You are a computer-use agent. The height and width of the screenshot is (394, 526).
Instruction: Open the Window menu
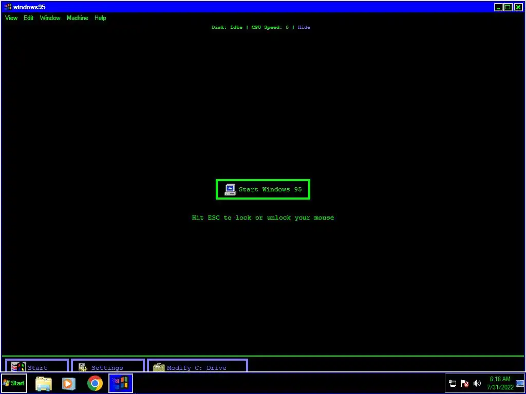coord(50,18)
